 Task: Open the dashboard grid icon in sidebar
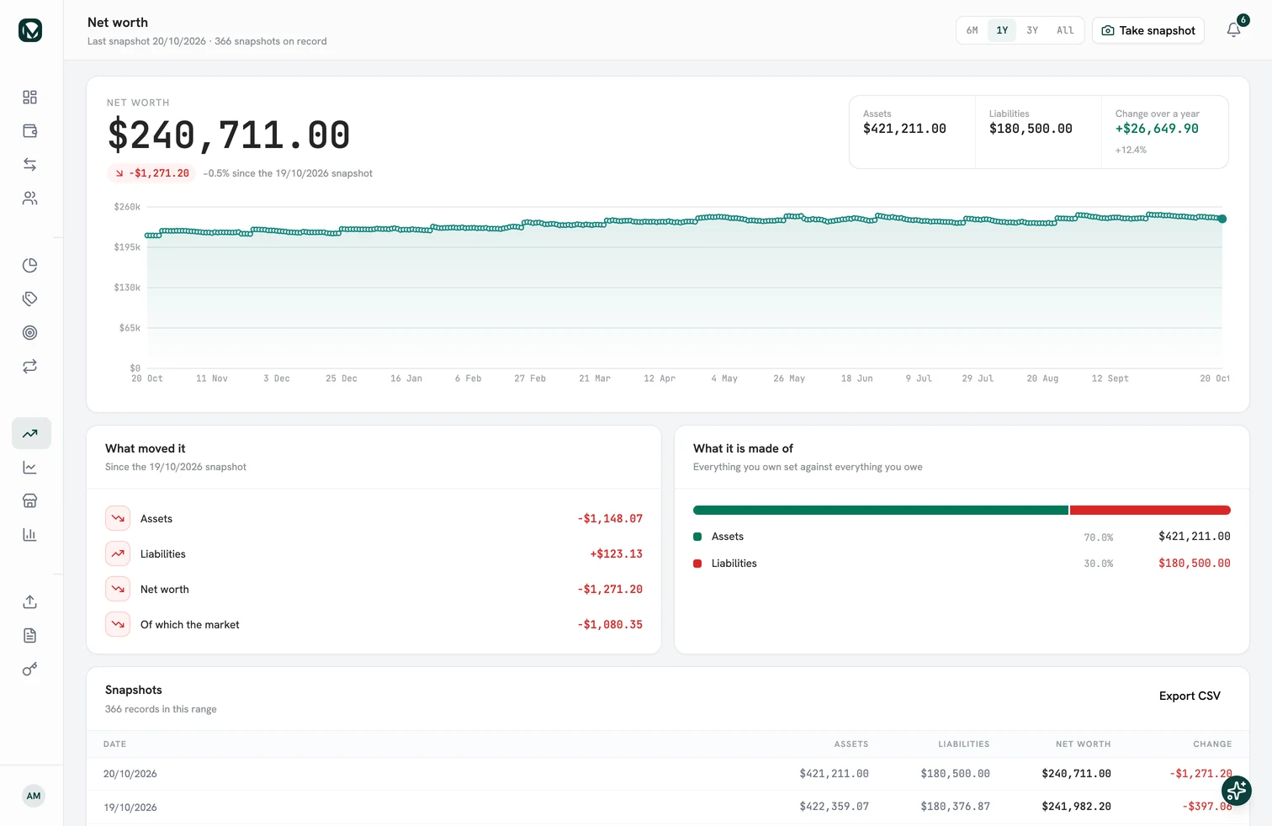(30, 98)
